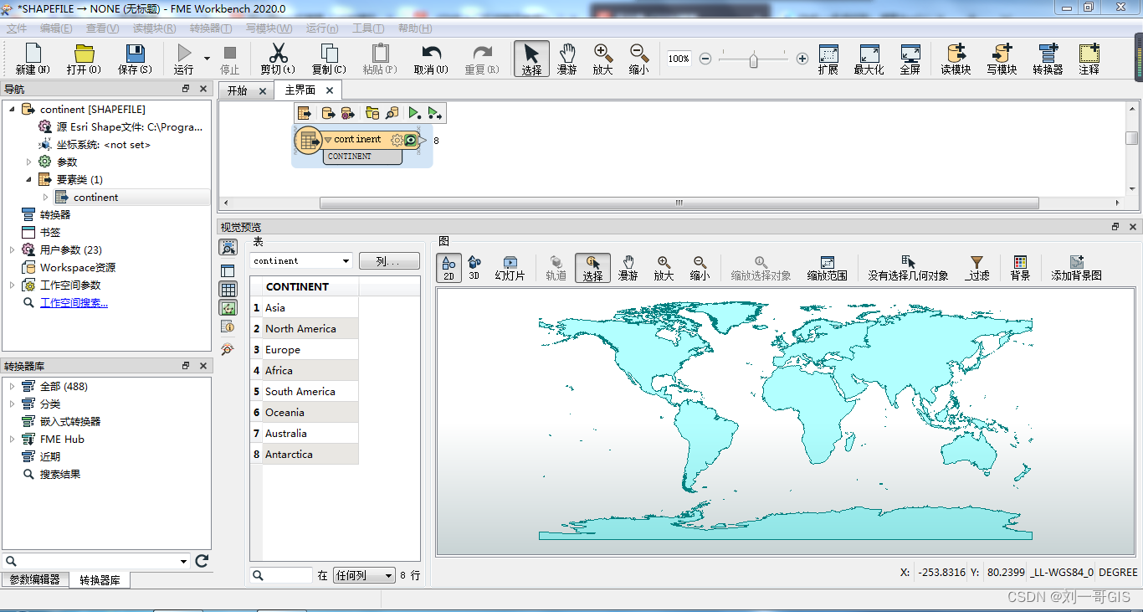
Task: Click the transformer gallery refresh button
Action: (x=202, y=561)
